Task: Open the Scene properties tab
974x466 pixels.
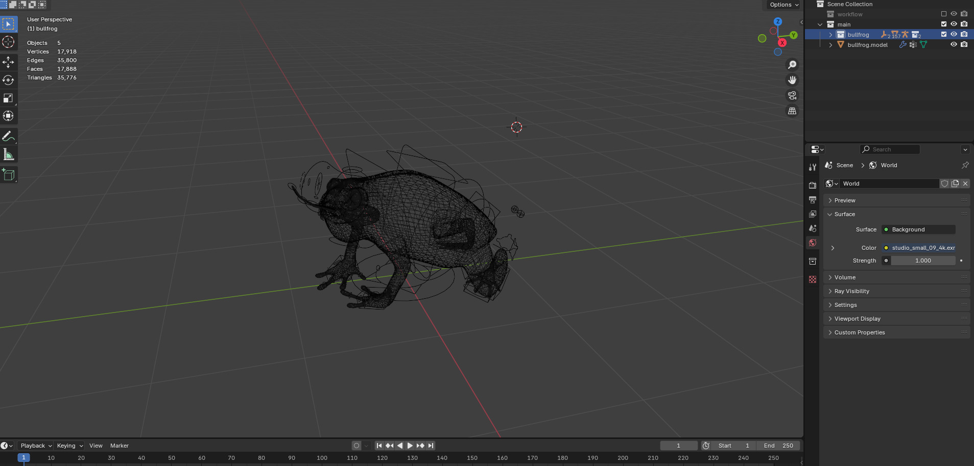Action: coord(813,228)
